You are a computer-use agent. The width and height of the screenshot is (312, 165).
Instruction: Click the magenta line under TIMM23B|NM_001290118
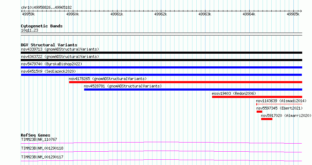pos(161,151)
